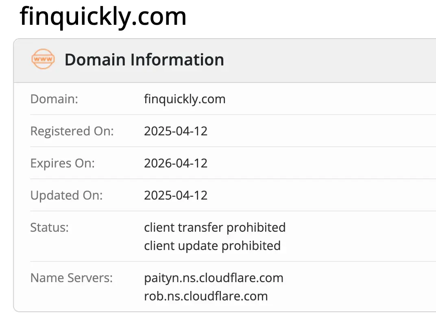Click the expiry date 2026-04-12
This screenshot has height=313, width=436.
pyautogui.click(x=176, y=163)
